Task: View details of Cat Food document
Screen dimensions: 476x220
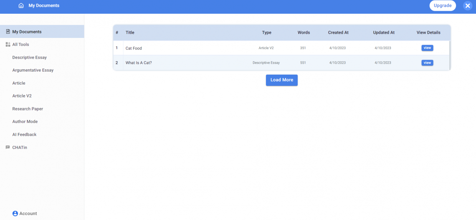Action: (x=427, y=48)
